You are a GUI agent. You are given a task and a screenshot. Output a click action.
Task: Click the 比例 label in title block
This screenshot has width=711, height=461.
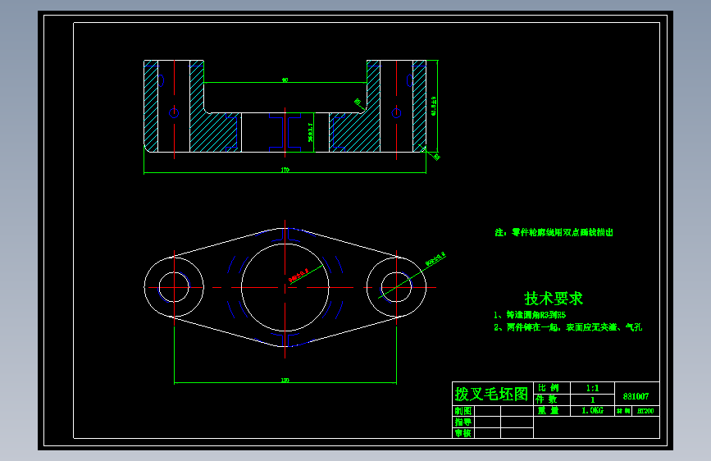click(548, 388)
